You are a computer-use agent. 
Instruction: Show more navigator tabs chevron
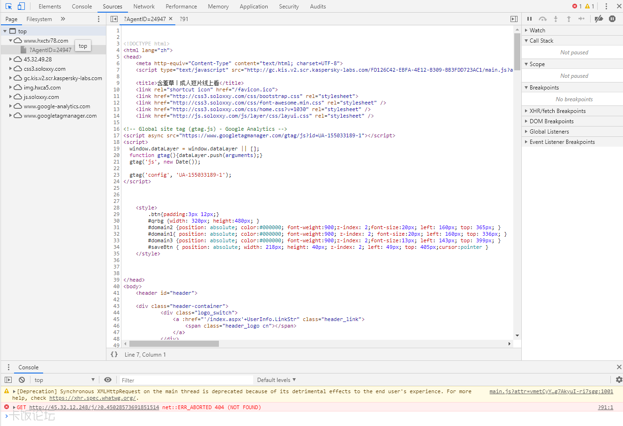63,19
